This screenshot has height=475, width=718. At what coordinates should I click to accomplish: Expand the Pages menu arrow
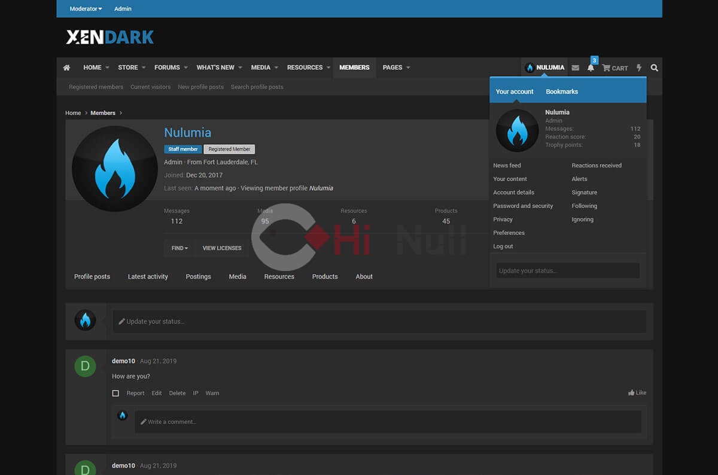408,68
